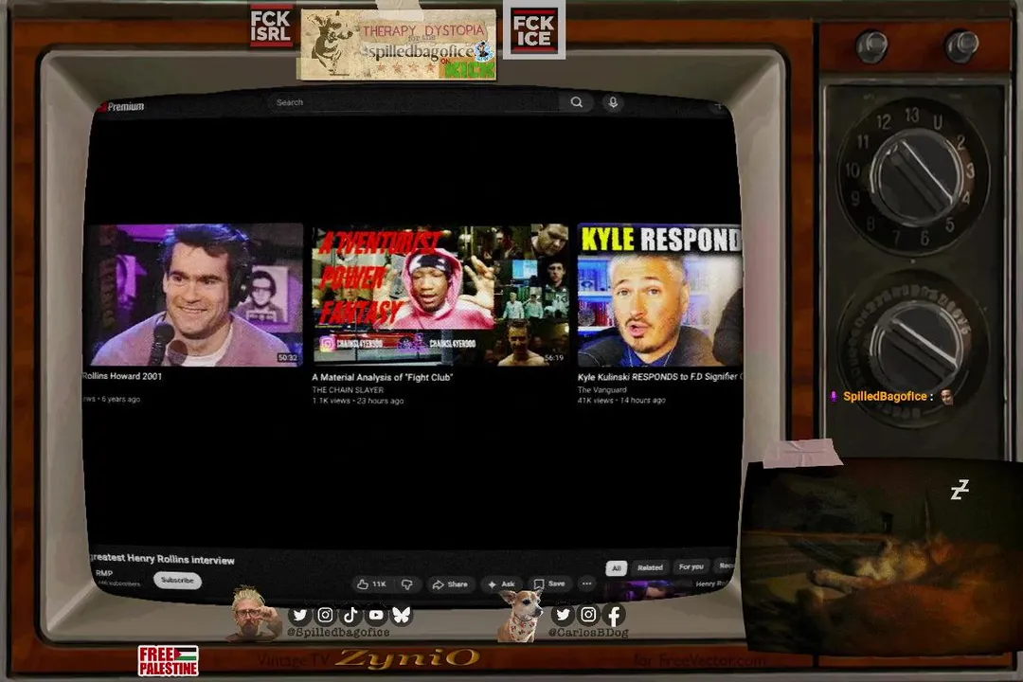The height and width of the screenshot is (682, 1023).
Task: Like the video with 11K likes
Action: point(372,584)
